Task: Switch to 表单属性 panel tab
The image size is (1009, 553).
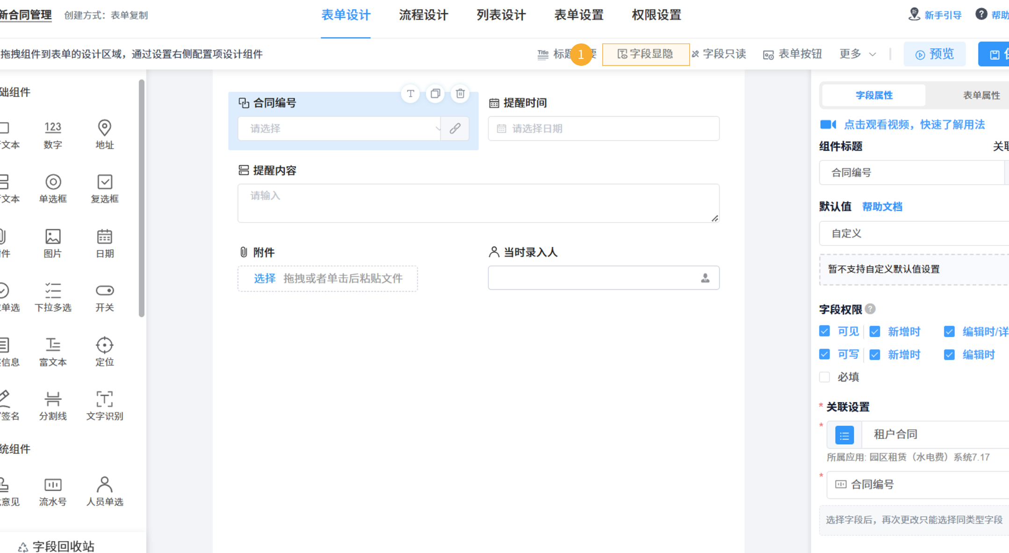Action: (x=981, y=95)
